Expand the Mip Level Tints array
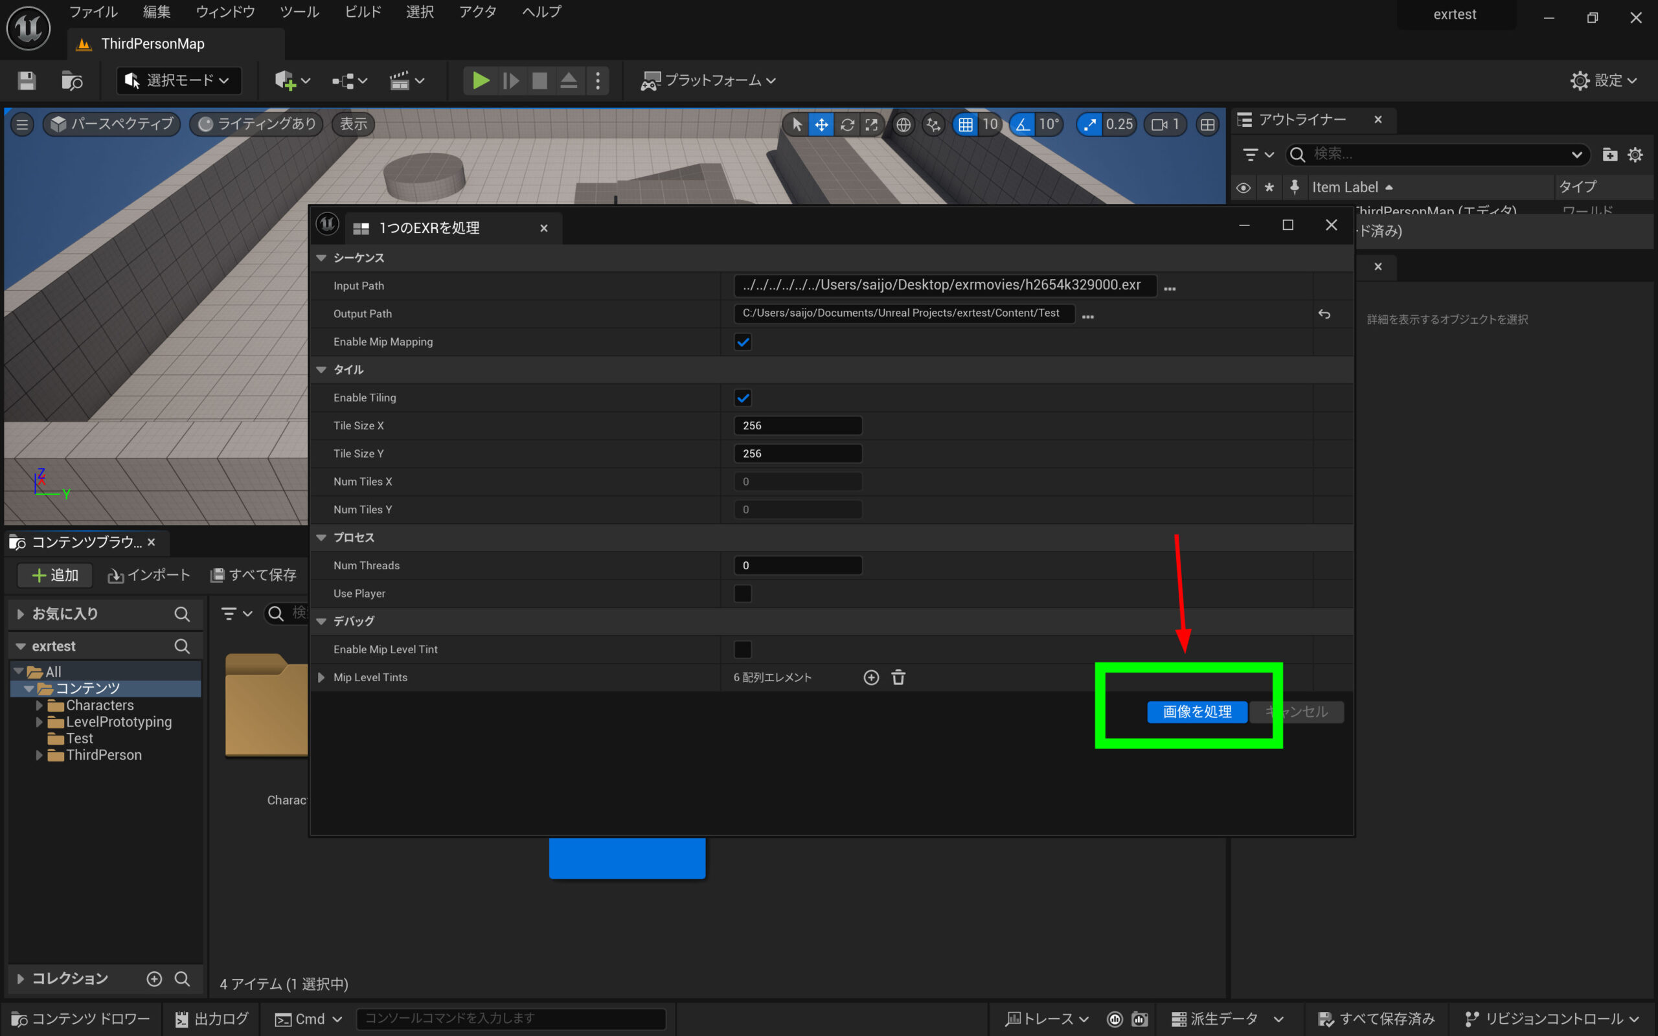Screen dimensions: 1658x1036 pos(321,678)
